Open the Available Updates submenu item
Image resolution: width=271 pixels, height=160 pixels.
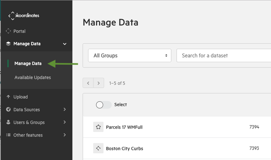click(x=33, y=78)
